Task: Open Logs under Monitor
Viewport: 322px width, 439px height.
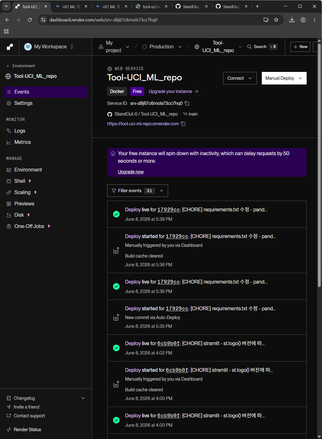Action: click(x=46, y=131)
